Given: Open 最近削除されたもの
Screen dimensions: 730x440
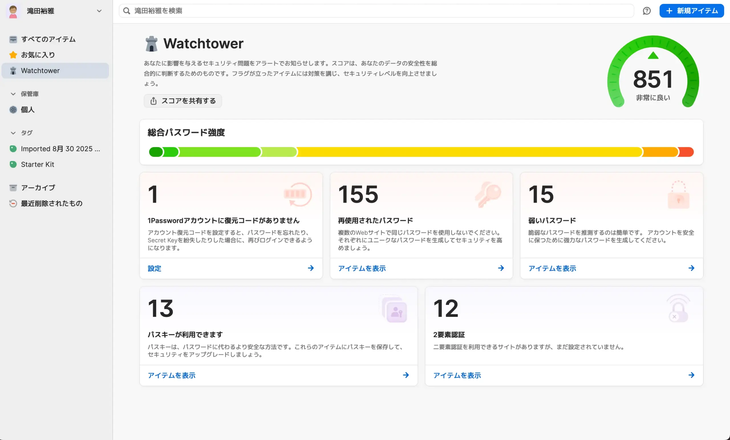Looking at the screenshot, I should coord(55,203).
